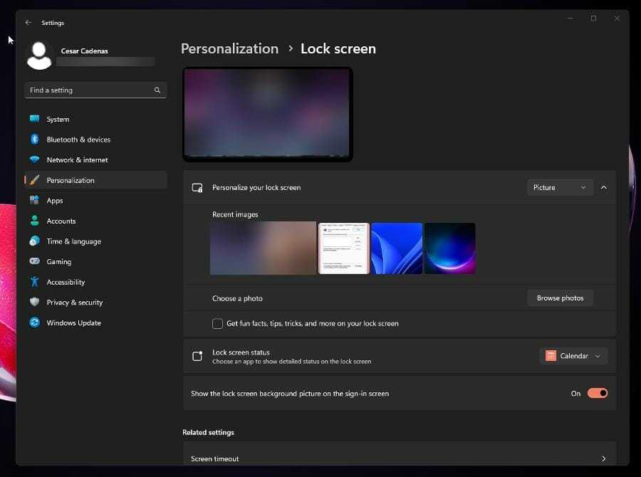Open System settings
Image resolution: width=641 pixels, height=477 pixels.
[95, 120]
